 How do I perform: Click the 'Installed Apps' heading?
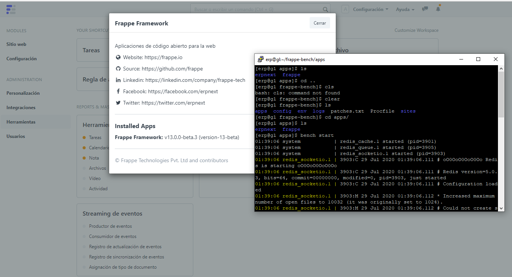click(135, 126)
